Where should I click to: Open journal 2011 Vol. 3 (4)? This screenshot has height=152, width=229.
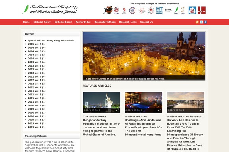tap(37, 91)
